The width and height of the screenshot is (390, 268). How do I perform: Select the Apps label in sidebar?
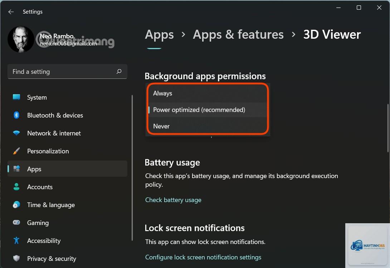34,169
